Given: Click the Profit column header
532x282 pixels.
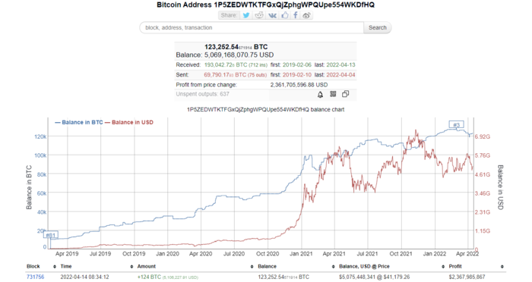Looking at the screenshot, I should [455, 266].
